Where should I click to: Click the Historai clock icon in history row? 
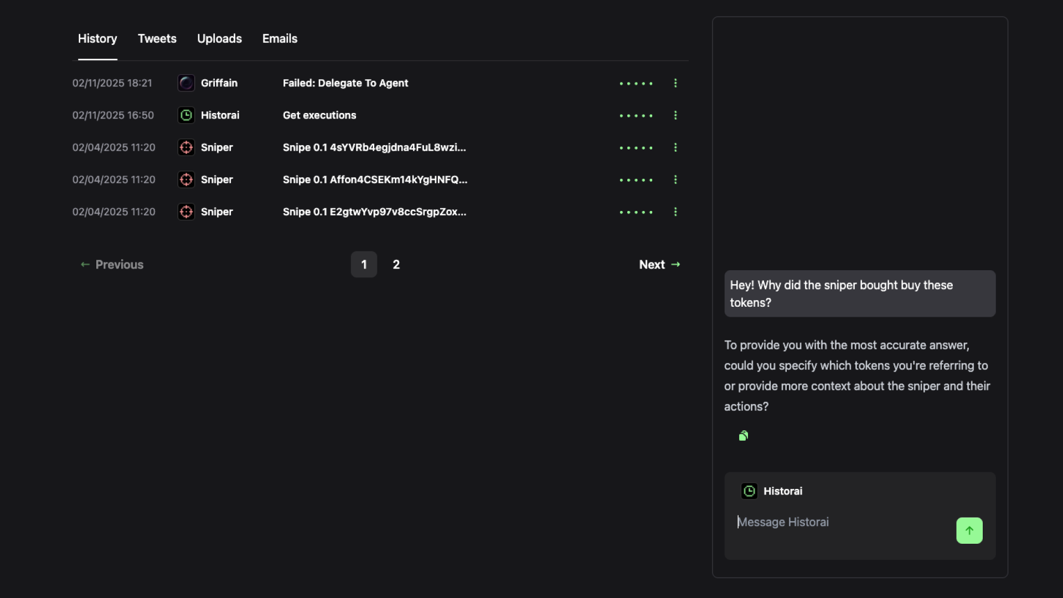pos(186,115)
